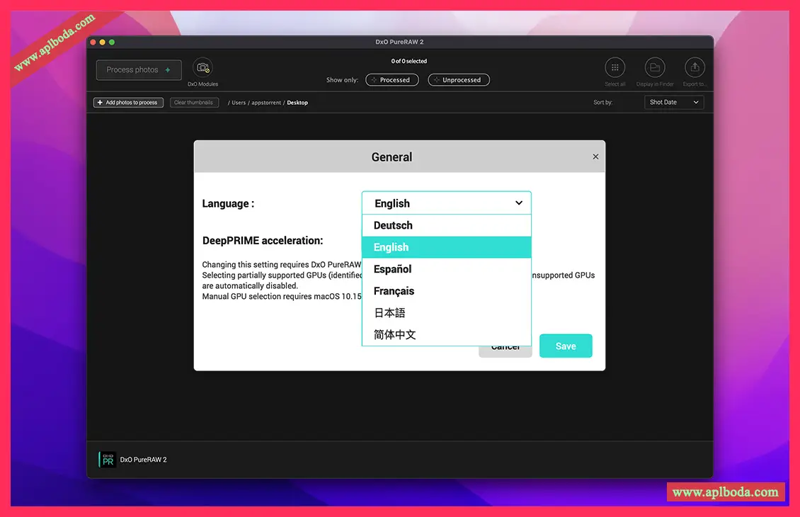Toggle the Processed filter
This screenshot has height=517, width=800.
click(392, 80)
